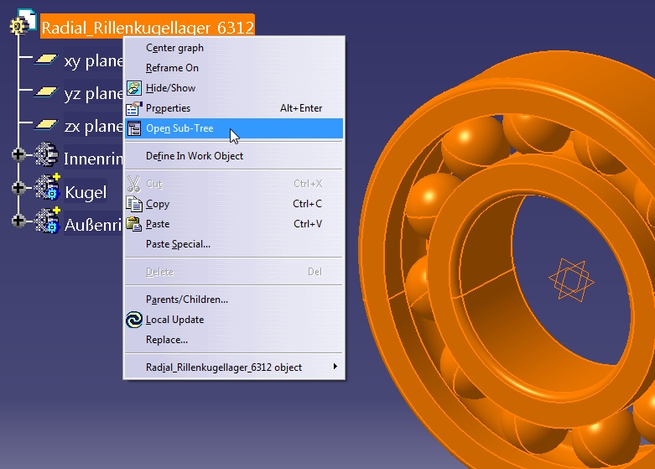655x469 pixels.
Task: Click the Kugel body gear icon
Action: tap(47, 187)
